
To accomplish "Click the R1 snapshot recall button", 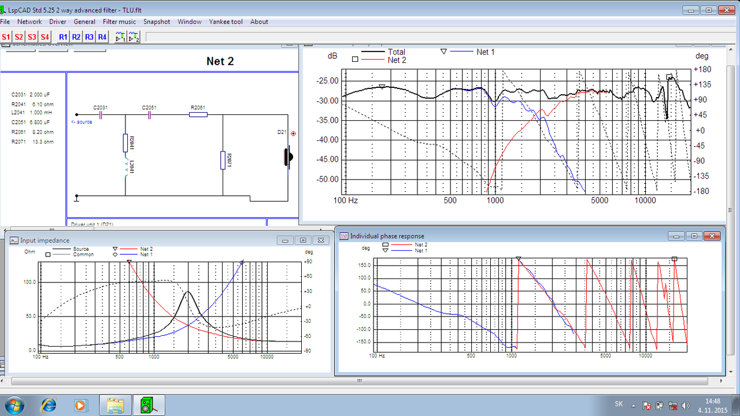I will point(63,37).
